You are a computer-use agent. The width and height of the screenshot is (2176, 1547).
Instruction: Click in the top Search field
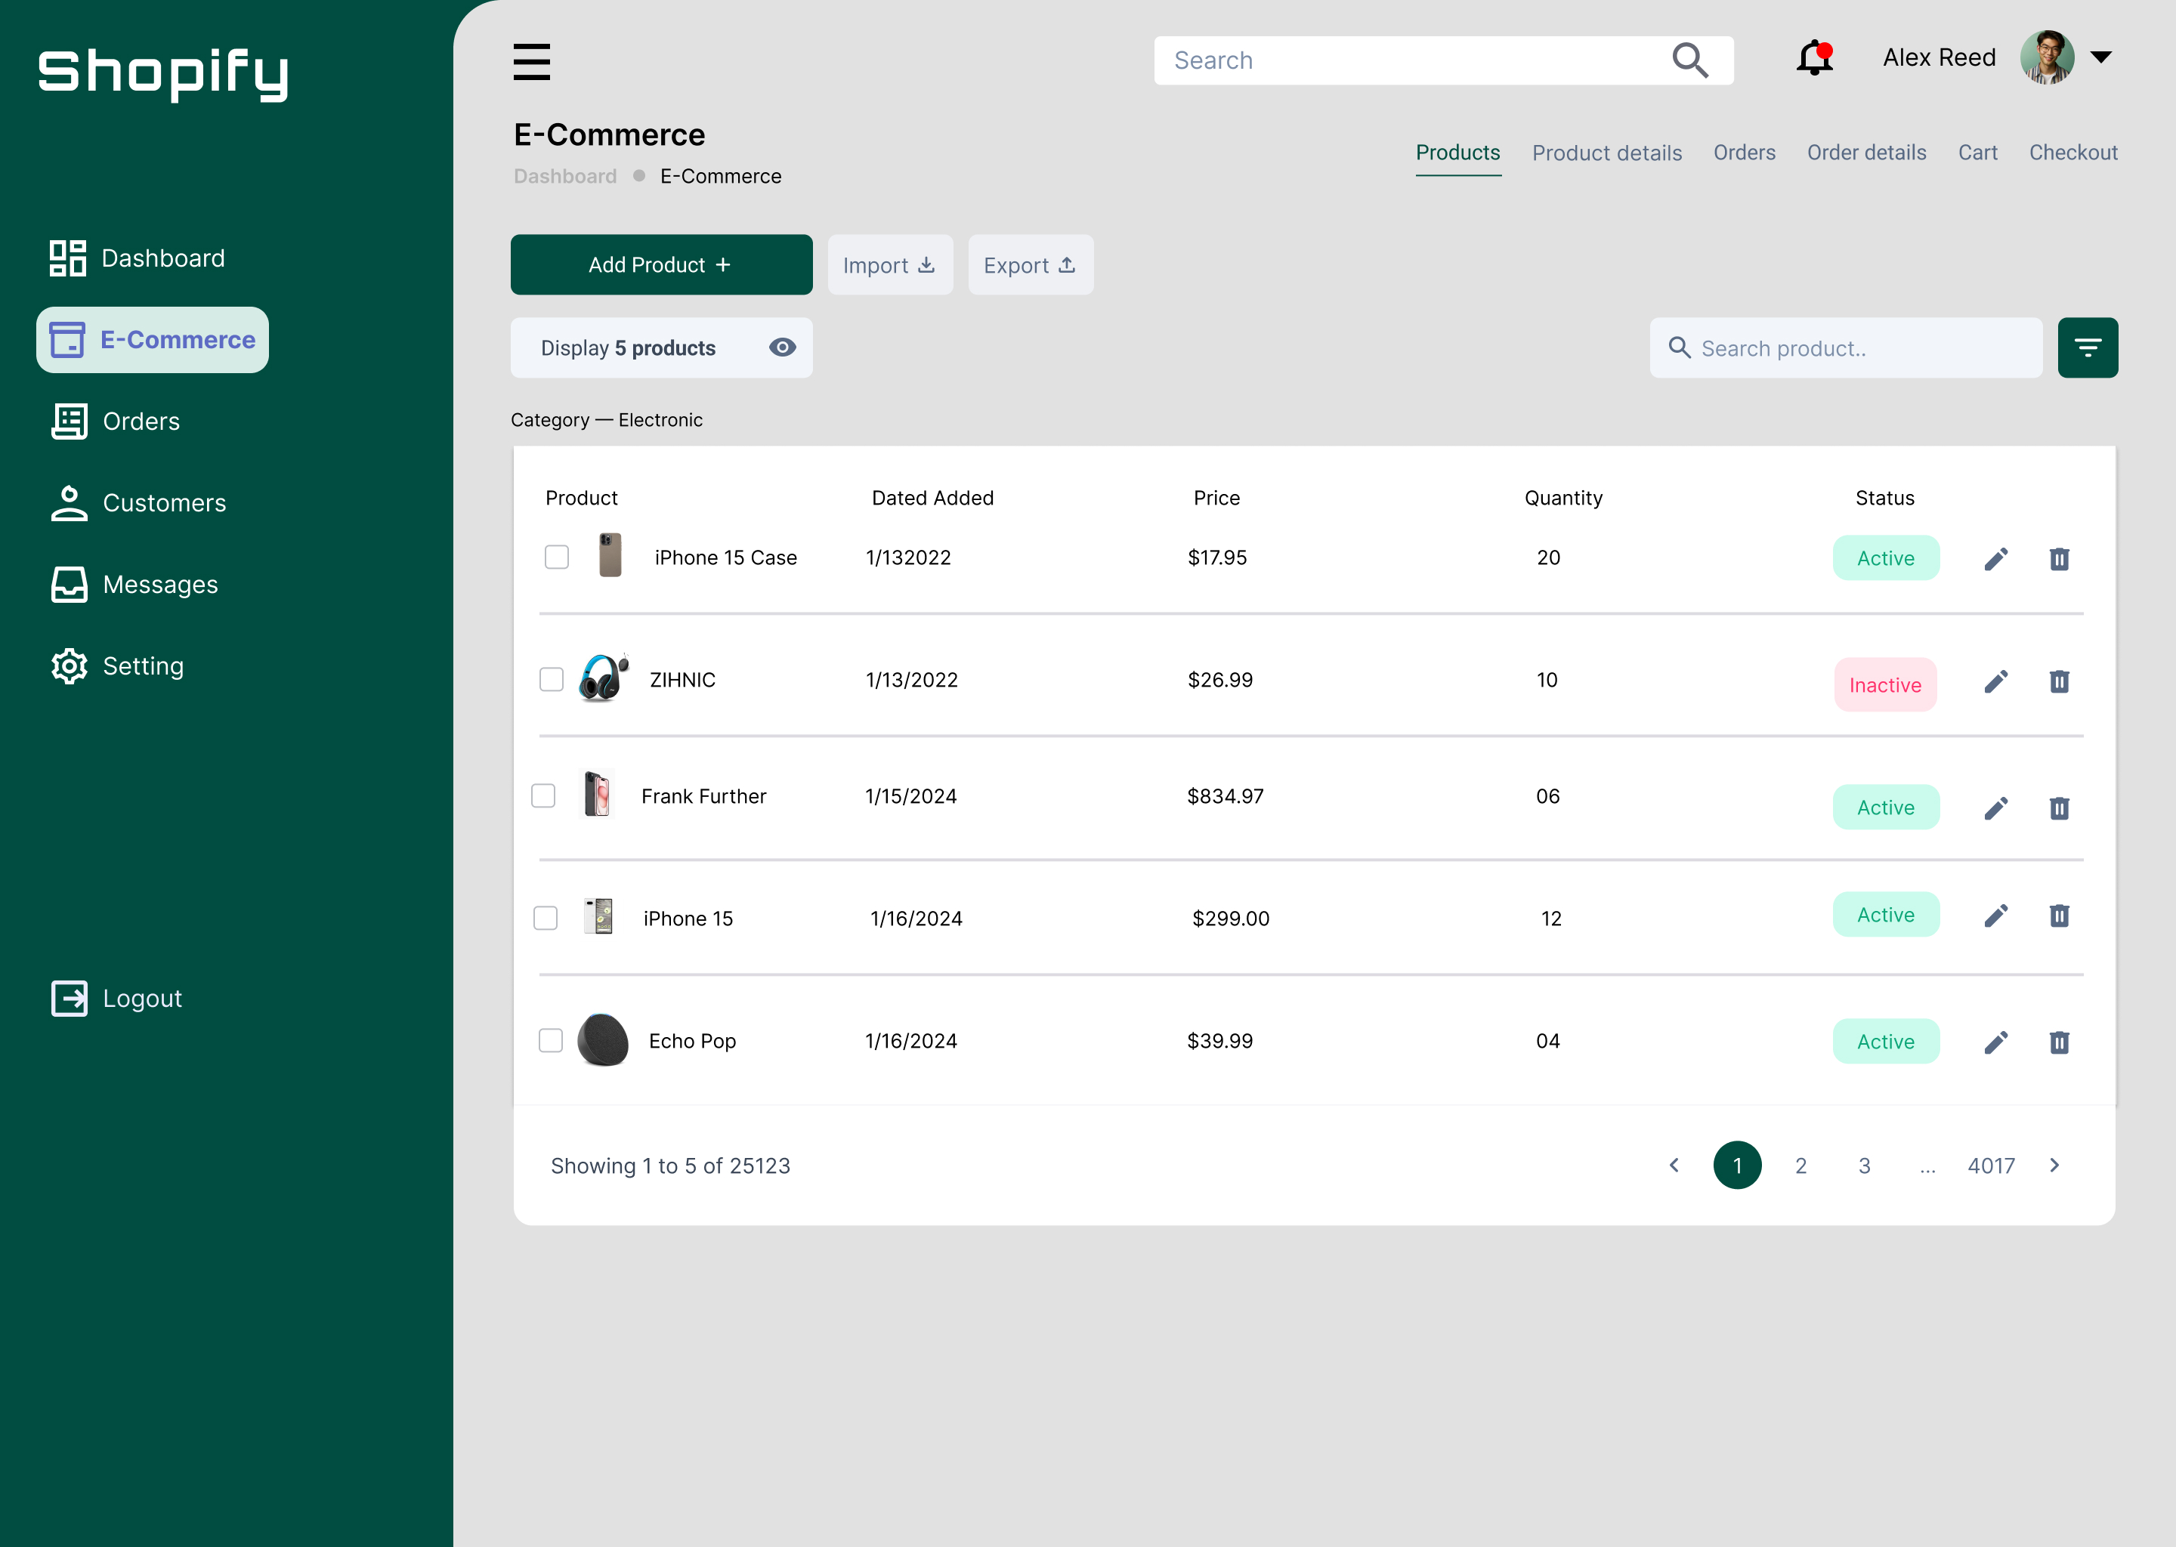[x=1443, y=61]
